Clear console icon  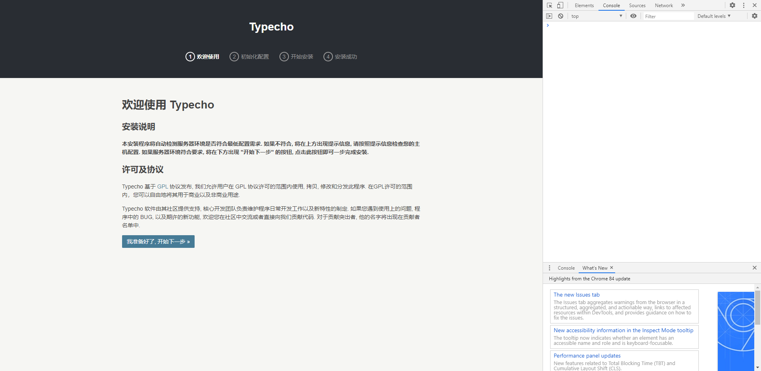pos(560,16)
